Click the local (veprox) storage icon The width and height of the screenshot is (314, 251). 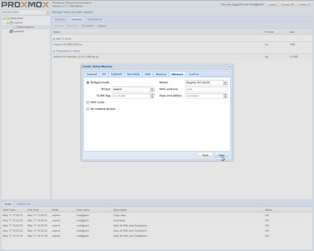[15, 27]
